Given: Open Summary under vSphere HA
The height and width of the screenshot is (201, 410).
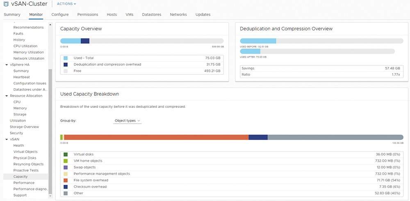Looking at the screenshot, I should [x=21, y=71].
